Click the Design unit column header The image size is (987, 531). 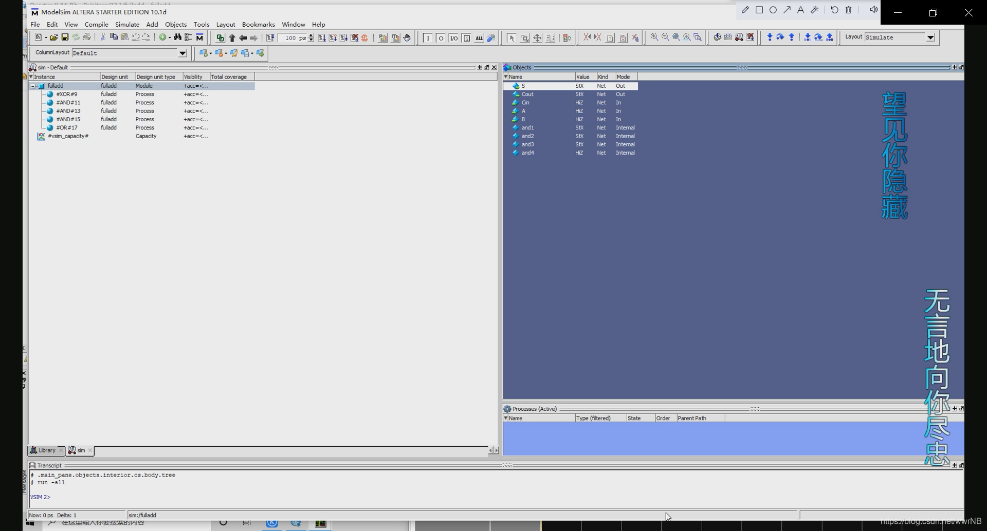point(117,77)
